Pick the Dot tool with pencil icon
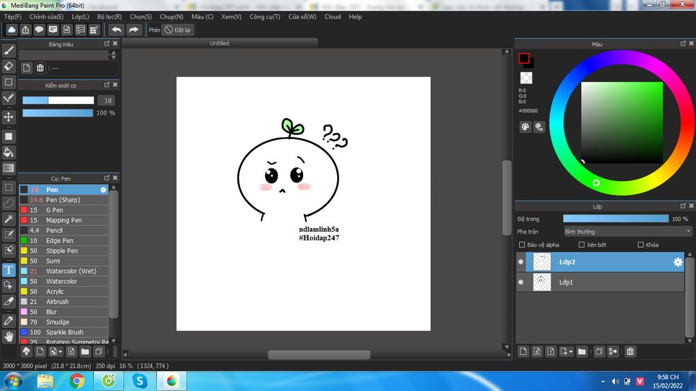This screenshot has height=391, width=696. (8, 98)
